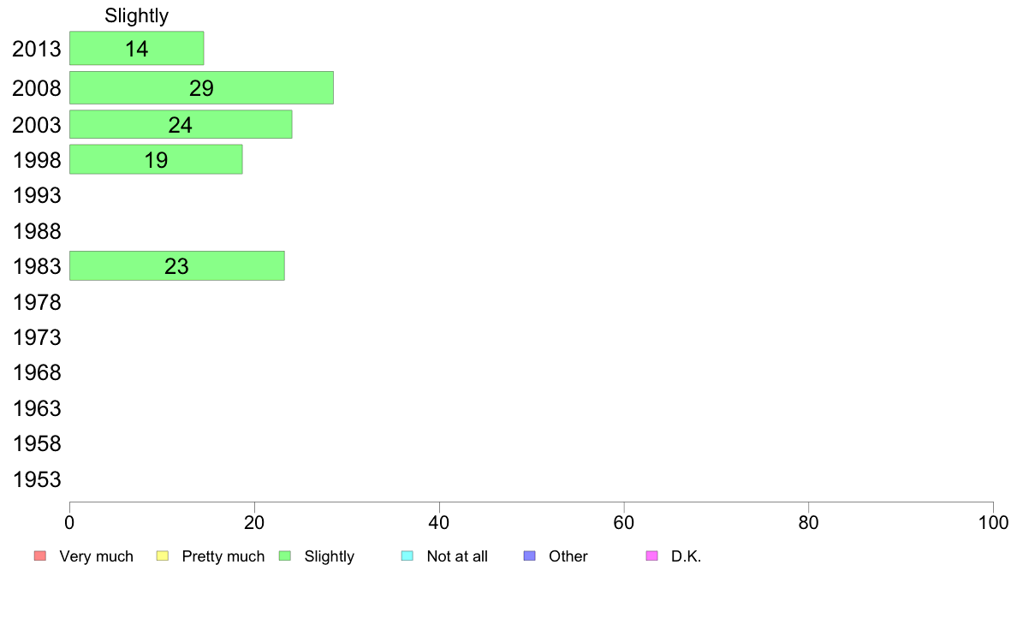Image resolution: width=1017 pixels, height=630 pixels.
Task: Click the 1993 year label
Action: 37,195
